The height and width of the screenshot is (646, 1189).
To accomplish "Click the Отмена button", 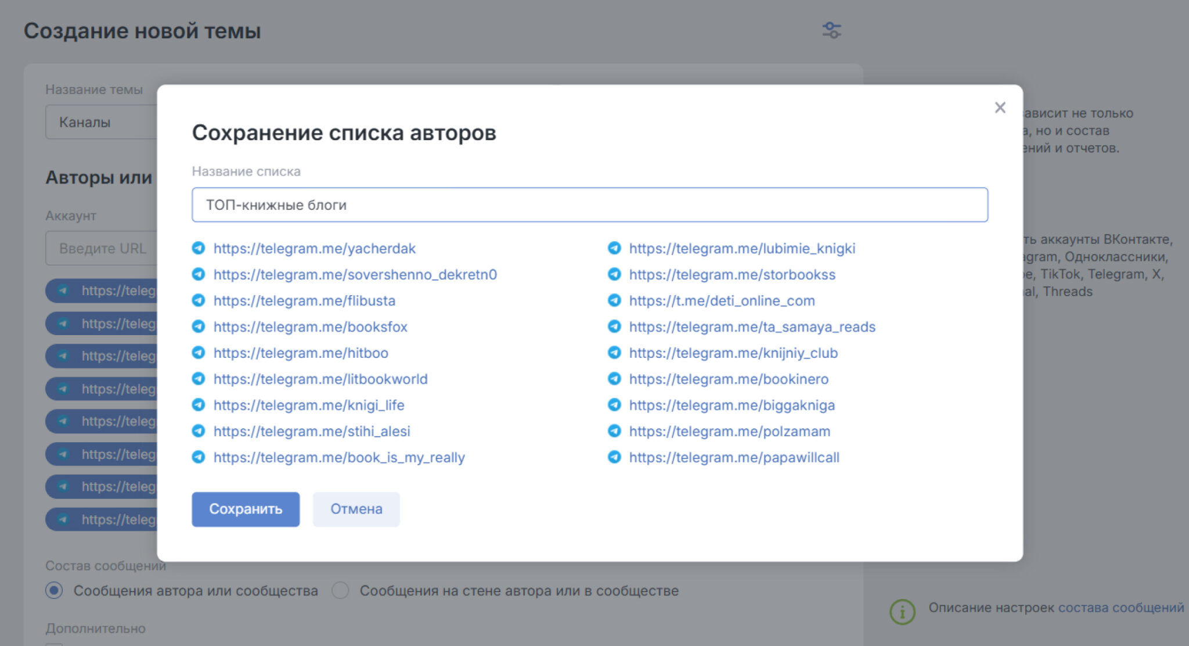I will [356, 509].
